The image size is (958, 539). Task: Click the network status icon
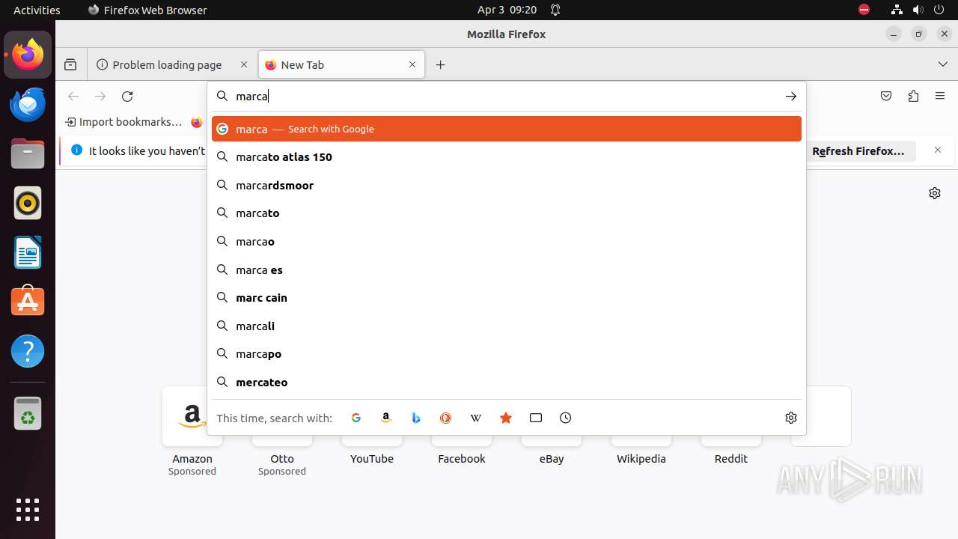(897, 10)
